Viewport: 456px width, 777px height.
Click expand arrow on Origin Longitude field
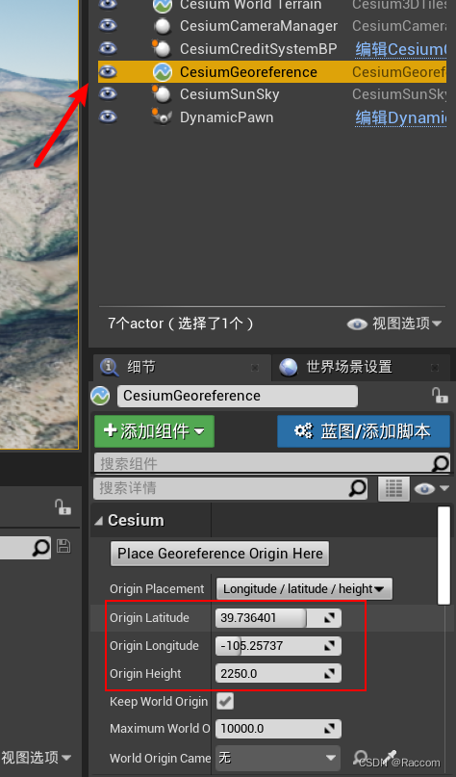(330, 646)
